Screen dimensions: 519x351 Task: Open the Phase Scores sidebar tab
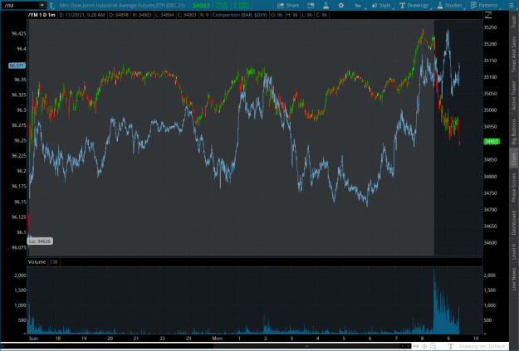click(x=514, y=188)
